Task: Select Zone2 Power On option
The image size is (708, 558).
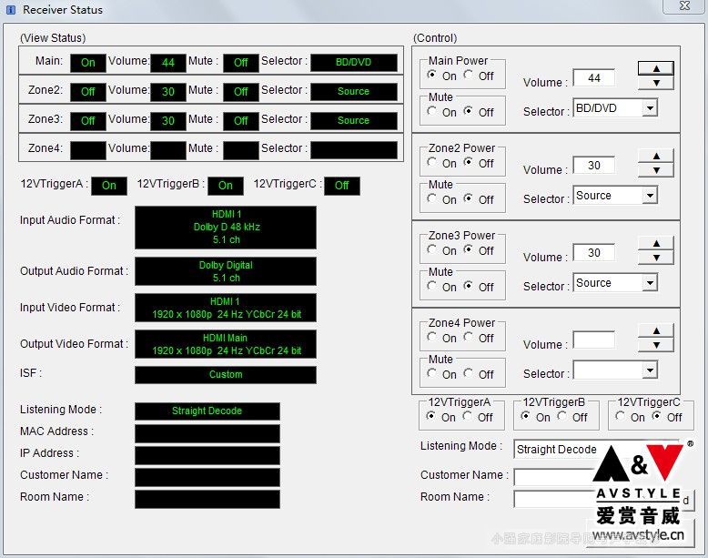Action: tap(432, 163)
